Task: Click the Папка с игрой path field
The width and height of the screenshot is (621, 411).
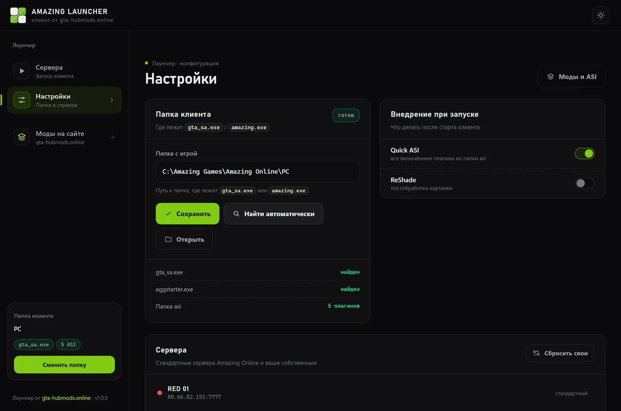Action: coord(257,172)
